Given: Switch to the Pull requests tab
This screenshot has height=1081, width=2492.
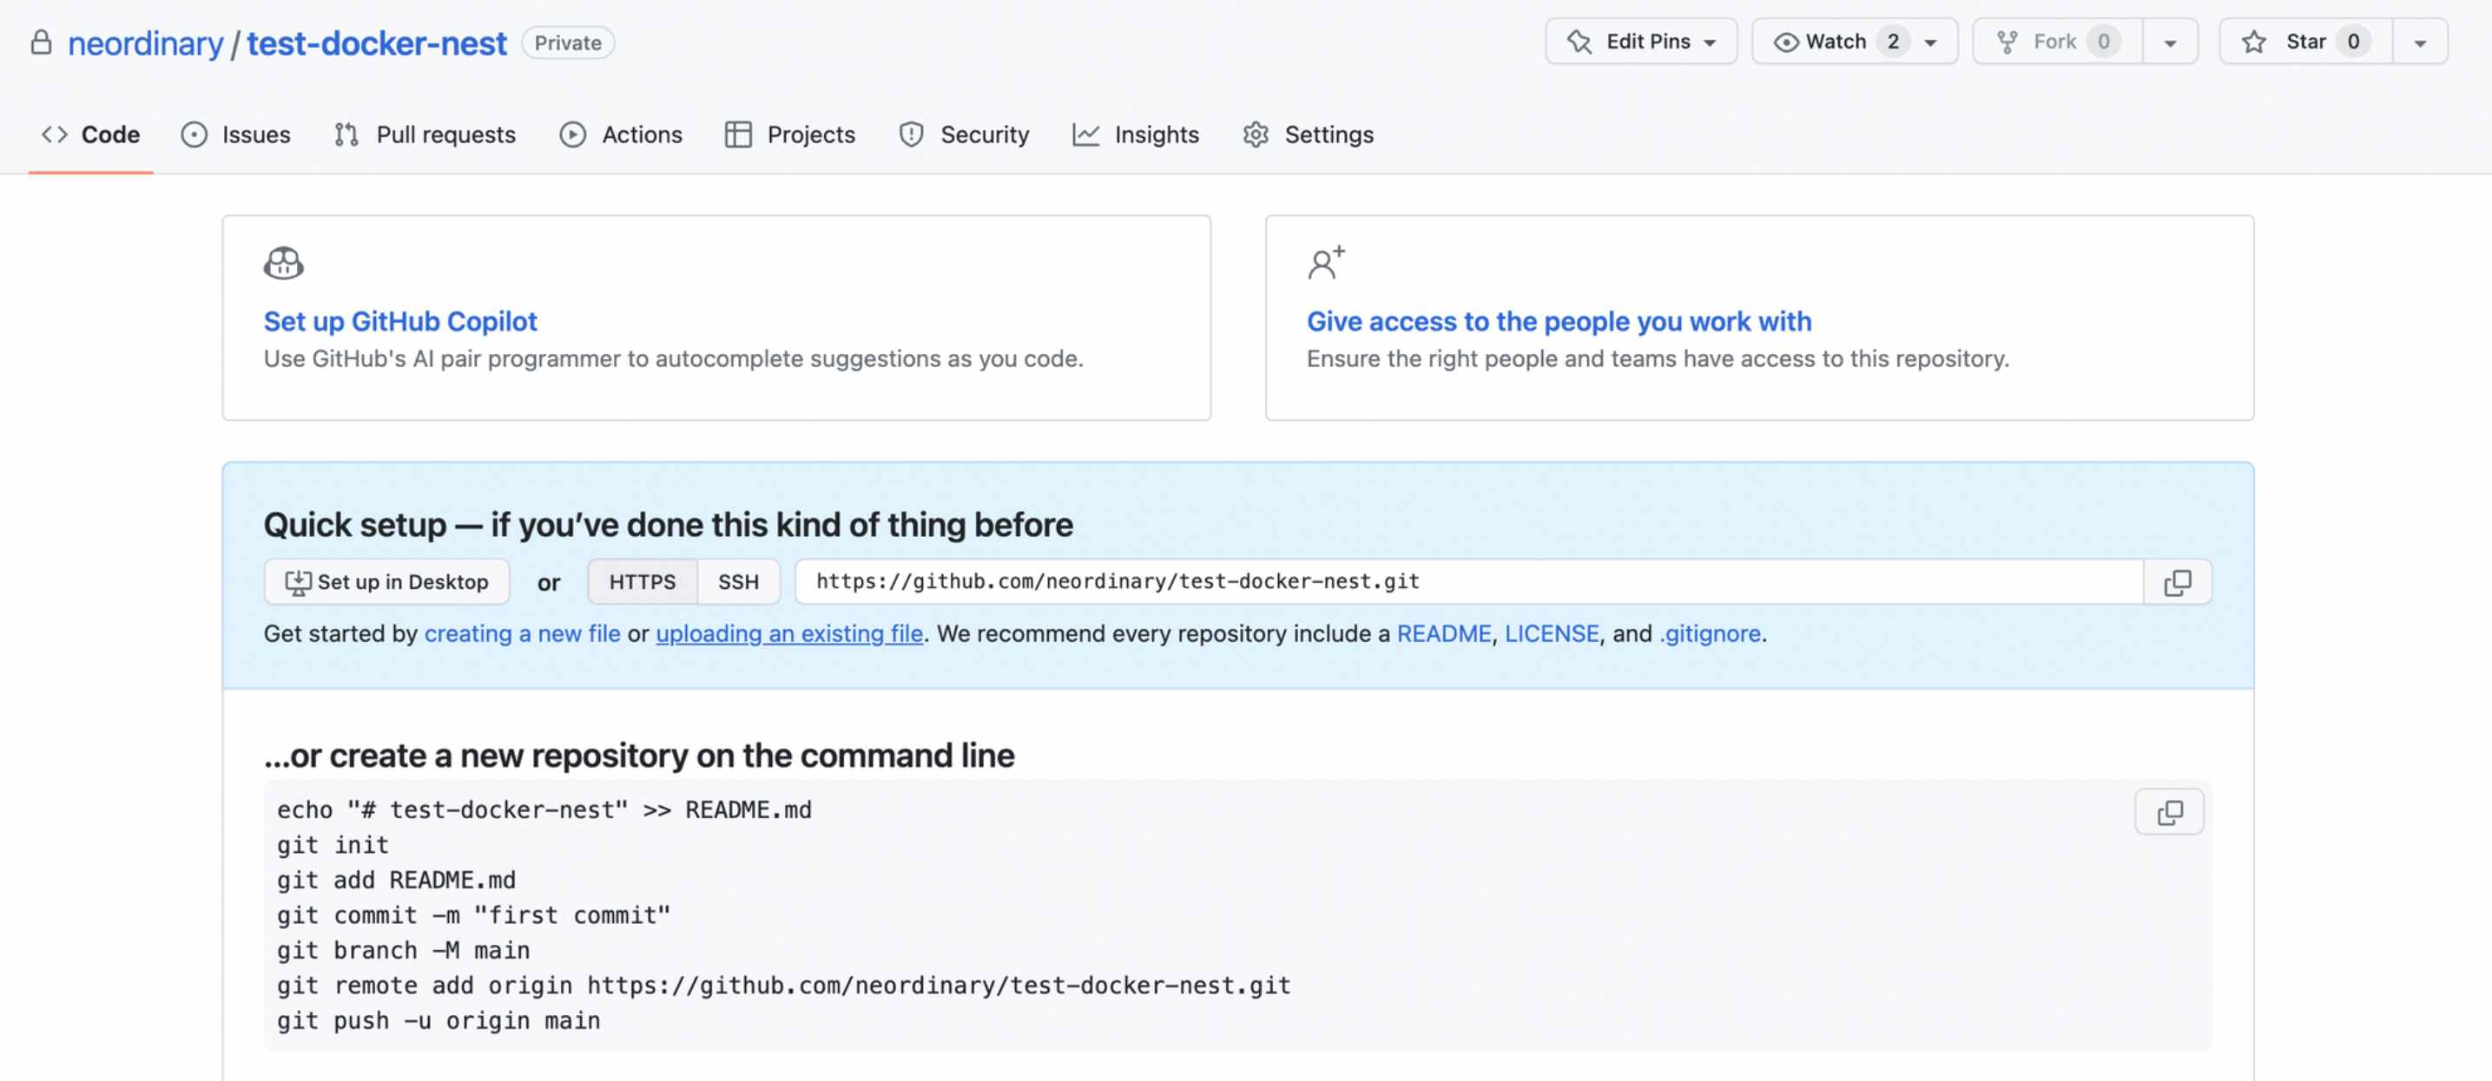Looking at the screenshot, I should pyautogui.click(x=425, y=134).
